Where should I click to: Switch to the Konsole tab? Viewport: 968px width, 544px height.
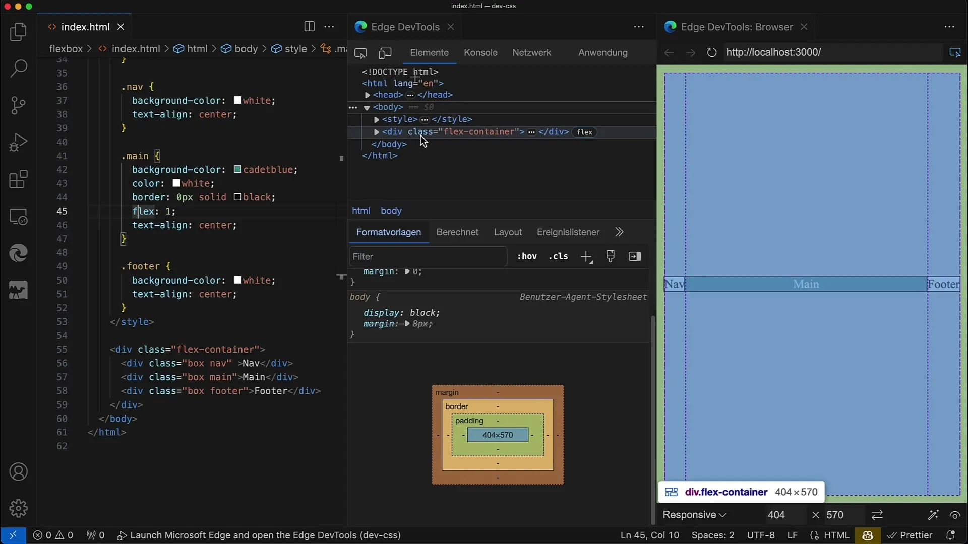pos(480,53)
